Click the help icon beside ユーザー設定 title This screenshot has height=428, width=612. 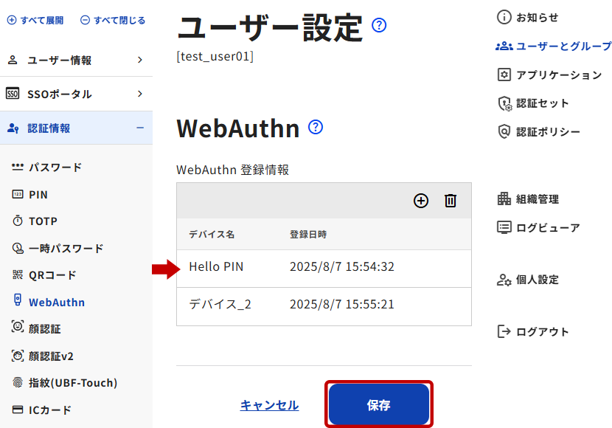(379, 26)
